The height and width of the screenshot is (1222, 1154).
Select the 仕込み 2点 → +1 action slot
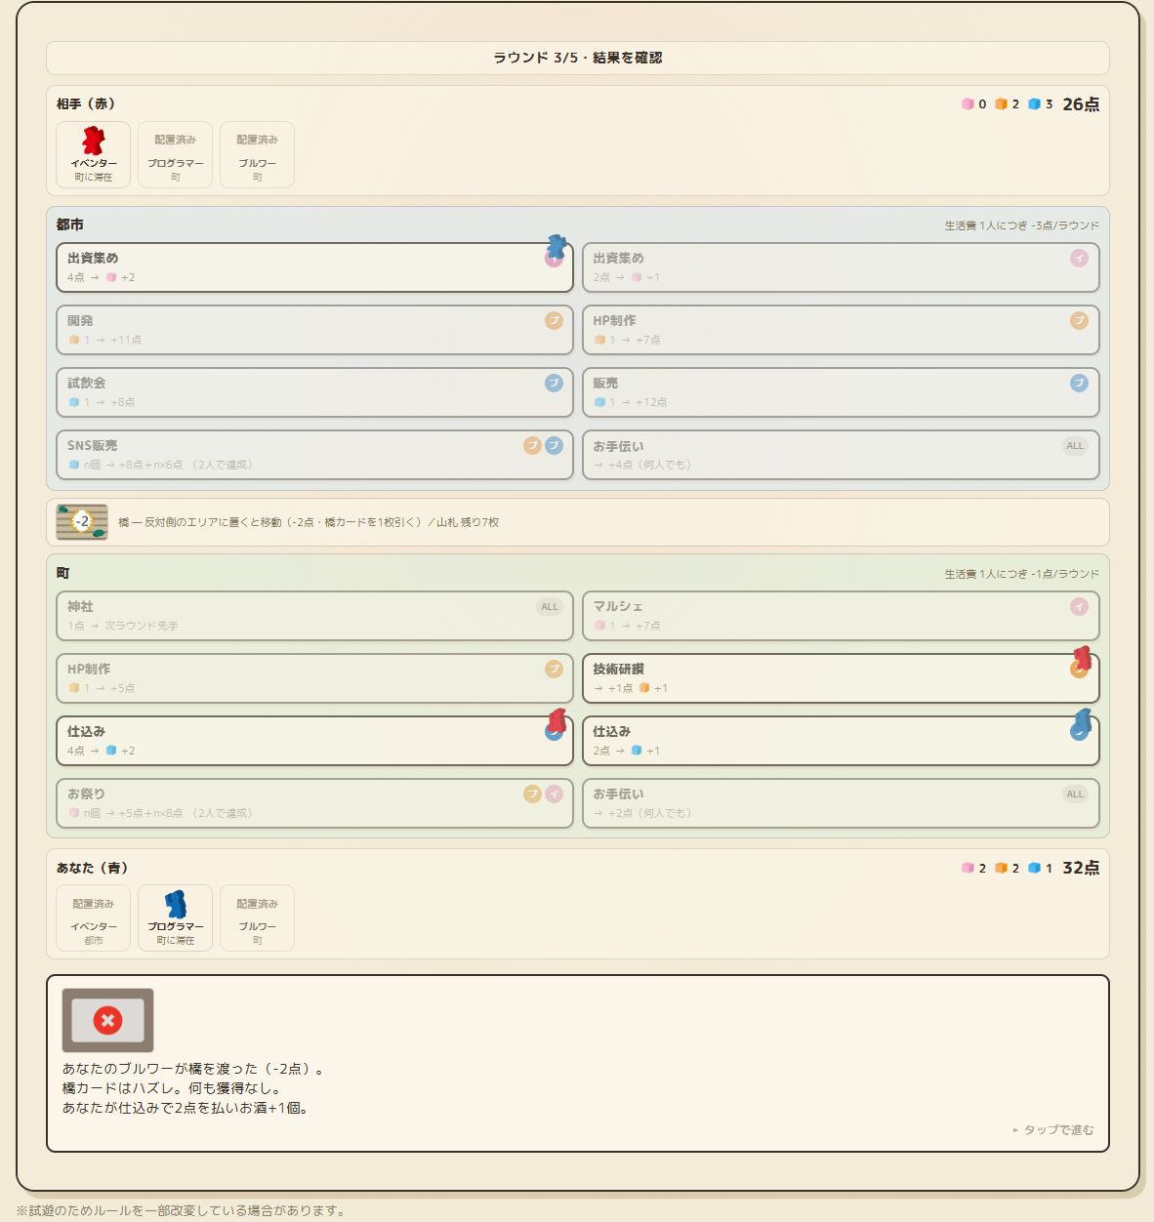tap(841, 741)
